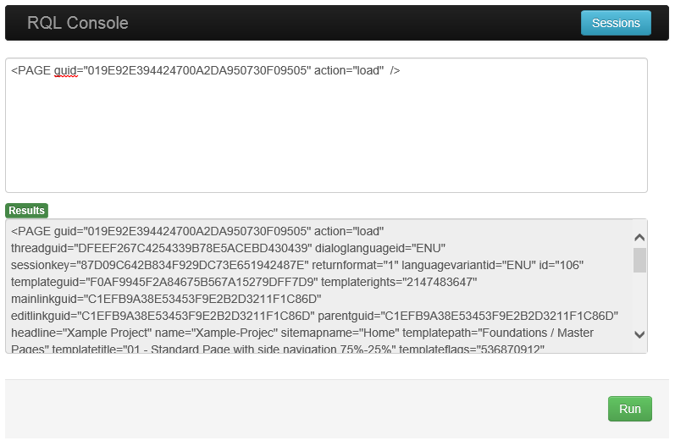Click the underlined guid word in query
Image resolution: width=675 pixels, height=446 pixels.
tap(66, 70)
